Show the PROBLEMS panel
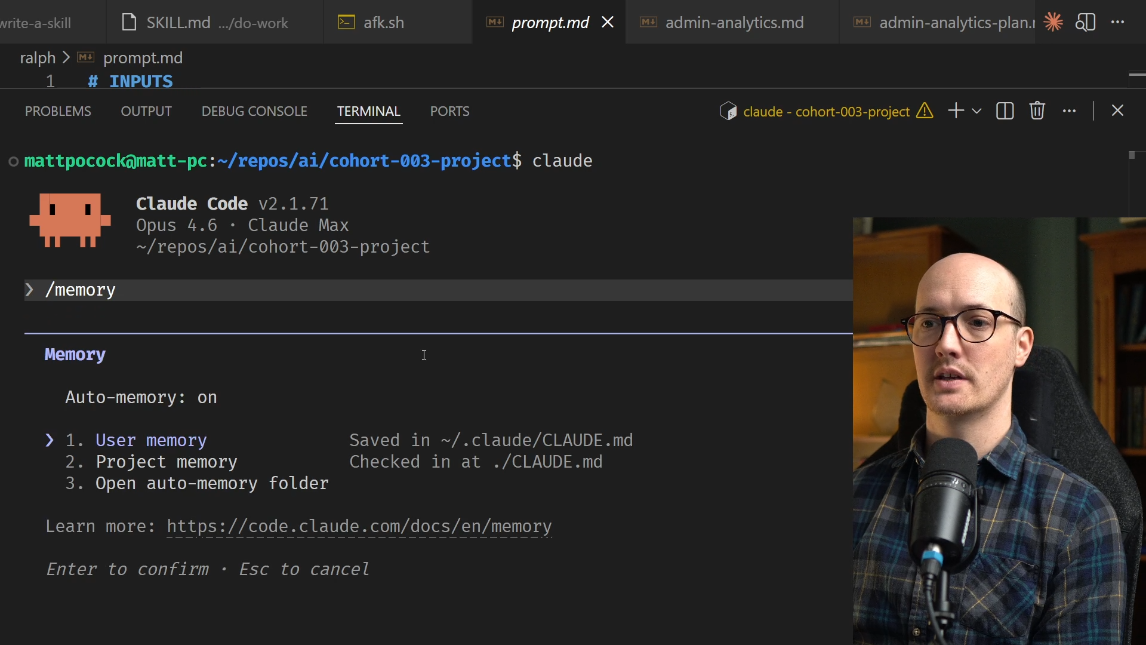Viewport: 1146px width, 645px height. [x=58, y=112]
